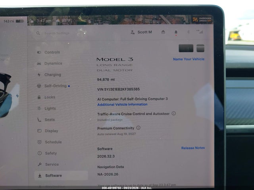The height and width of the screenshot is (190, 254).
Task: Click the search magnifier icon
Action: pyautogui.click(x=38, y=33)
